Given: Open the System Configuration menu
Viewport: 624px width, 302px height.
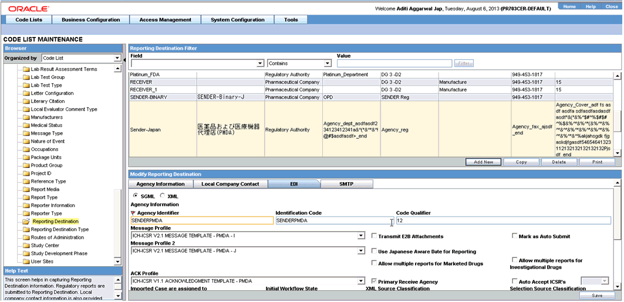Looking at the screenshot, I should (238, 20).
